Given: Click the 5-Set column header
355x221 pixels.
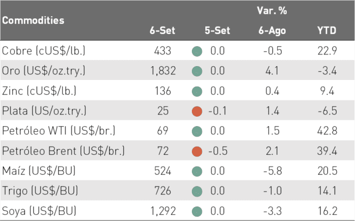Looking at the screenshot, I should (x=217, y=31).
